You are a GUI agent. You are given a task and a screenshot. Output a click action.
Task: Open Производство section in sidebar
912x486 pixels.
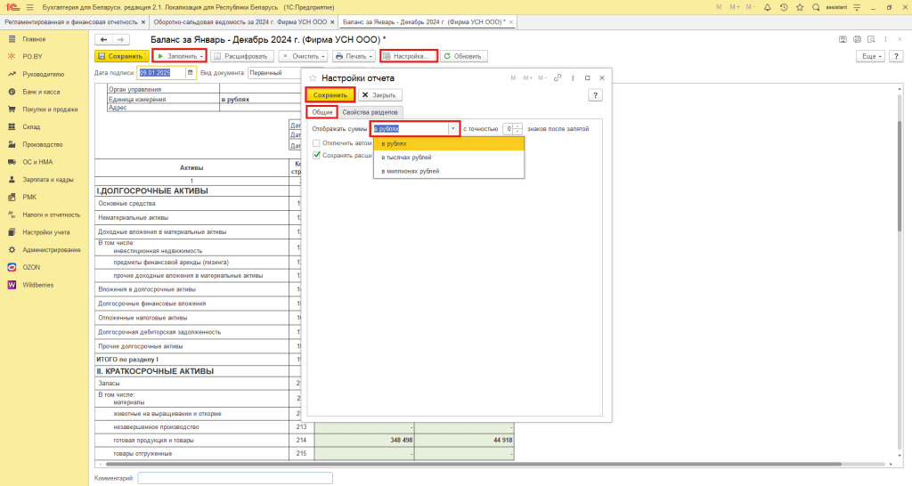point(43,144)
